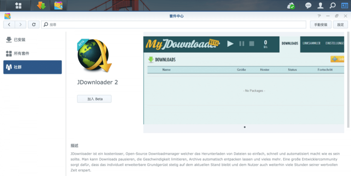This screenshot has width=351, height=176.
Task: Go back with the left arrow button
Action: coord(9,25)
